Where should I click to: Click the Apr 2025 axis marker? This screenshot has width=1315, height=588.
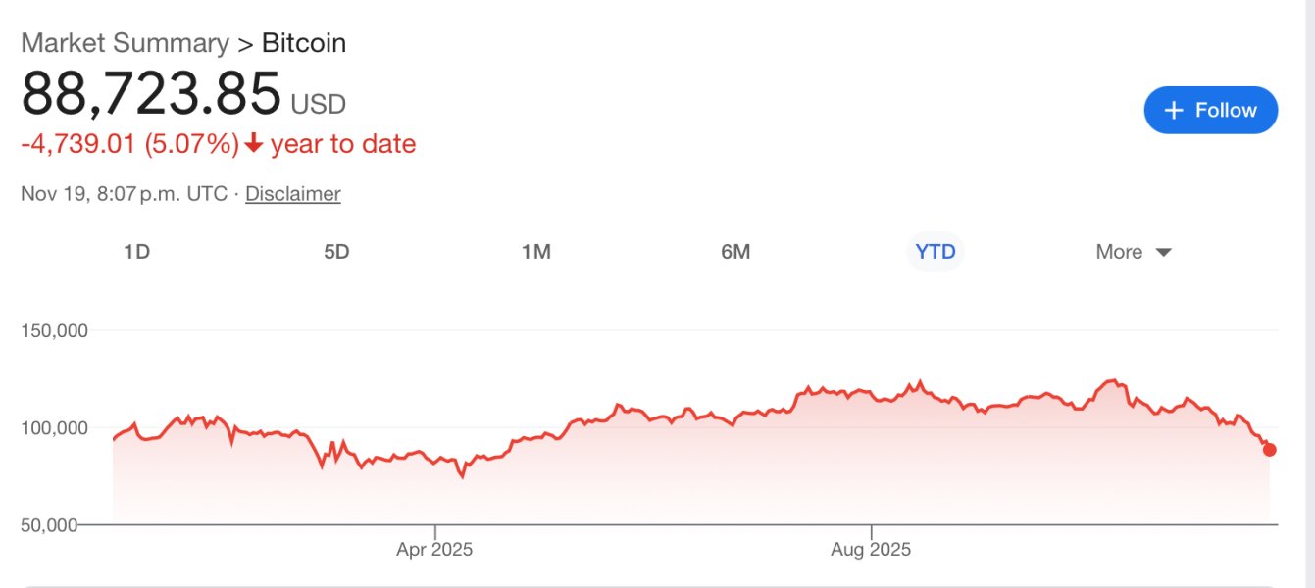click(434, 549)
